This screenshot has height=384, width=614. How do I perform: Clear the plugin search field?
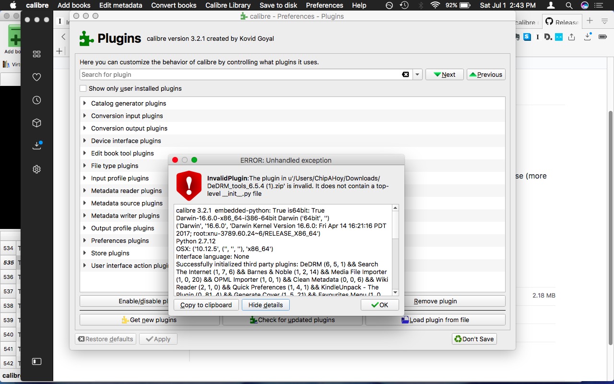coord(405,74)
